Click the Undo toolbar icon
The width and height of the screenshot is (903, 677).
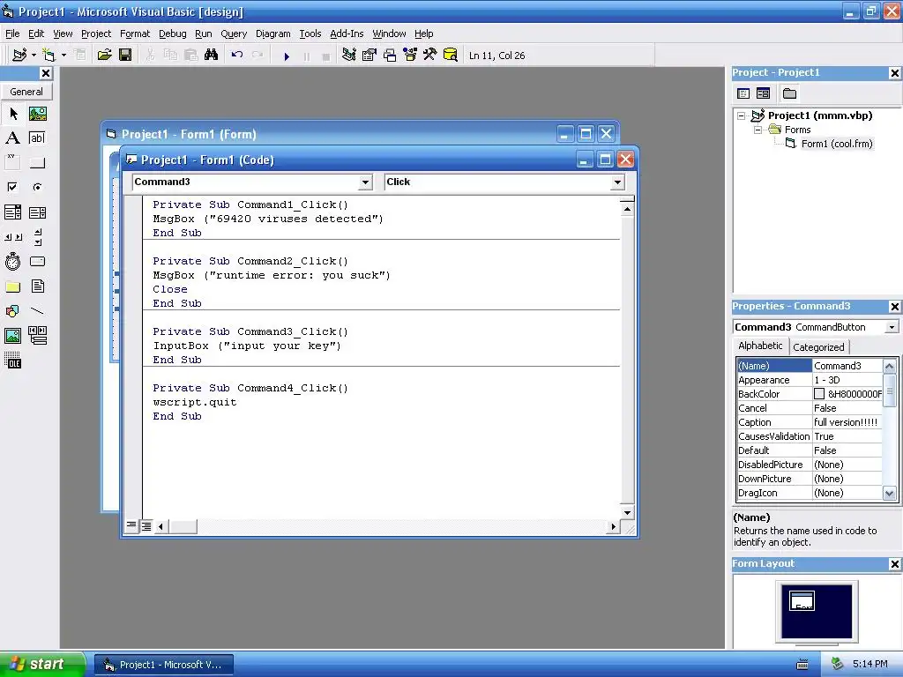pos(236,56)
